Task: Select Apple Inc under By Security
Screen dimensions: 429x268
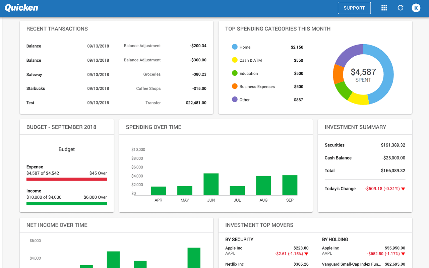Action: [234, 248]
